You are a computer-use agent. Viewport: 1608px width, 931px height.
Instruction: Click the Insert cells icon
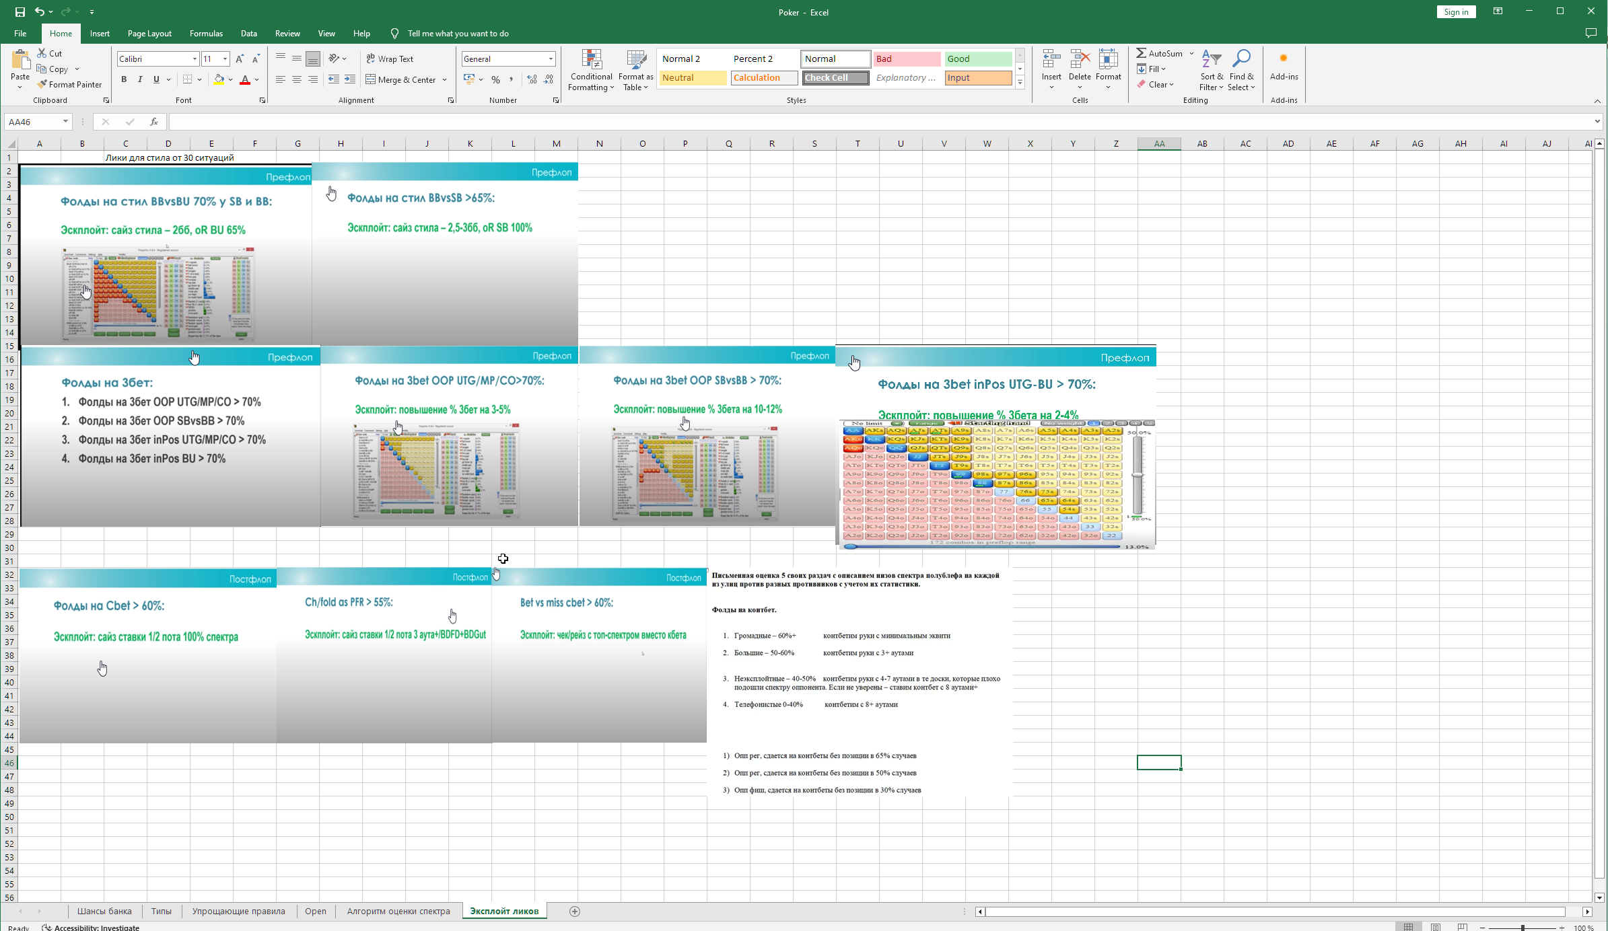coord(1051,59)
